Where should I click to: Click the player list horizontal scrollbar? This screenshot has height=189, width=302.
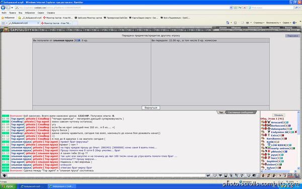click(279, 171)
